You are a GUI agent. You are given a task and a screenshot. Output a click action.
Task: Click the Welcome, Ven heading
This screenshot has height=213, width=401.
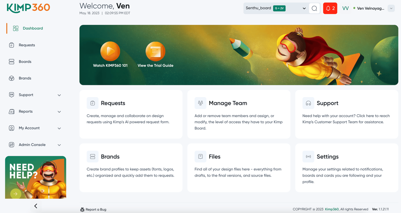pyautogui.click(x=105, y=6)
